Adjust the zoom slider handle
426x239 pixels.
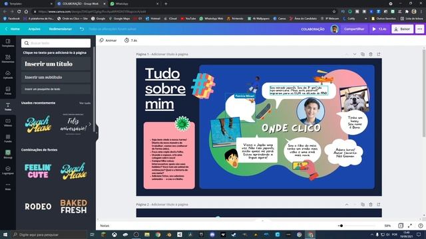[x=341, y=226]
